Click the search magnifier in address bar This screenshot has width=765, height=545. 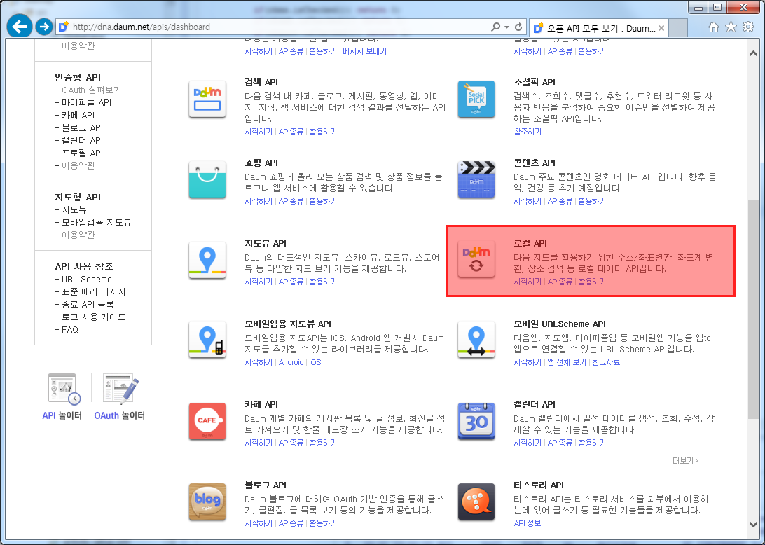click(x=496, y=27)
